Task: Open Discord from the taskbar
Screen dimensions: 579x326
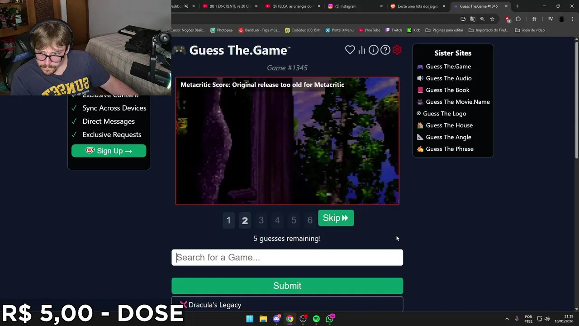Action: (x=276, y=319)
